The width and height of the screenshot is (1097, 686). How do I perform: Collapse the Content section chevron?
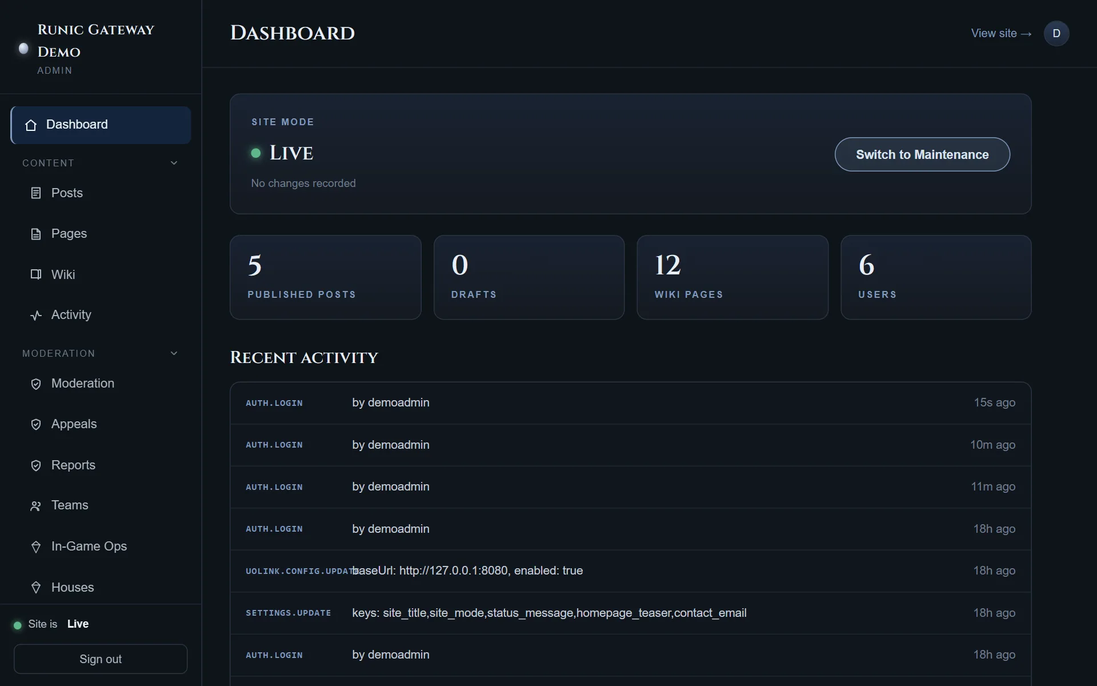coord(174,163)
